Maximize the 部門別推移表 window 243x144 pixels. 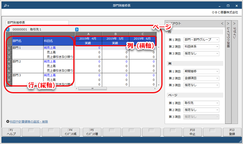228,6
